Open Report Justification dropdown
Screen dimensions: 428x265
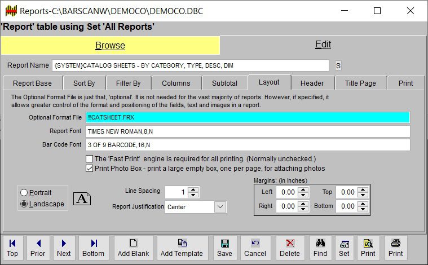pos(220,207)
